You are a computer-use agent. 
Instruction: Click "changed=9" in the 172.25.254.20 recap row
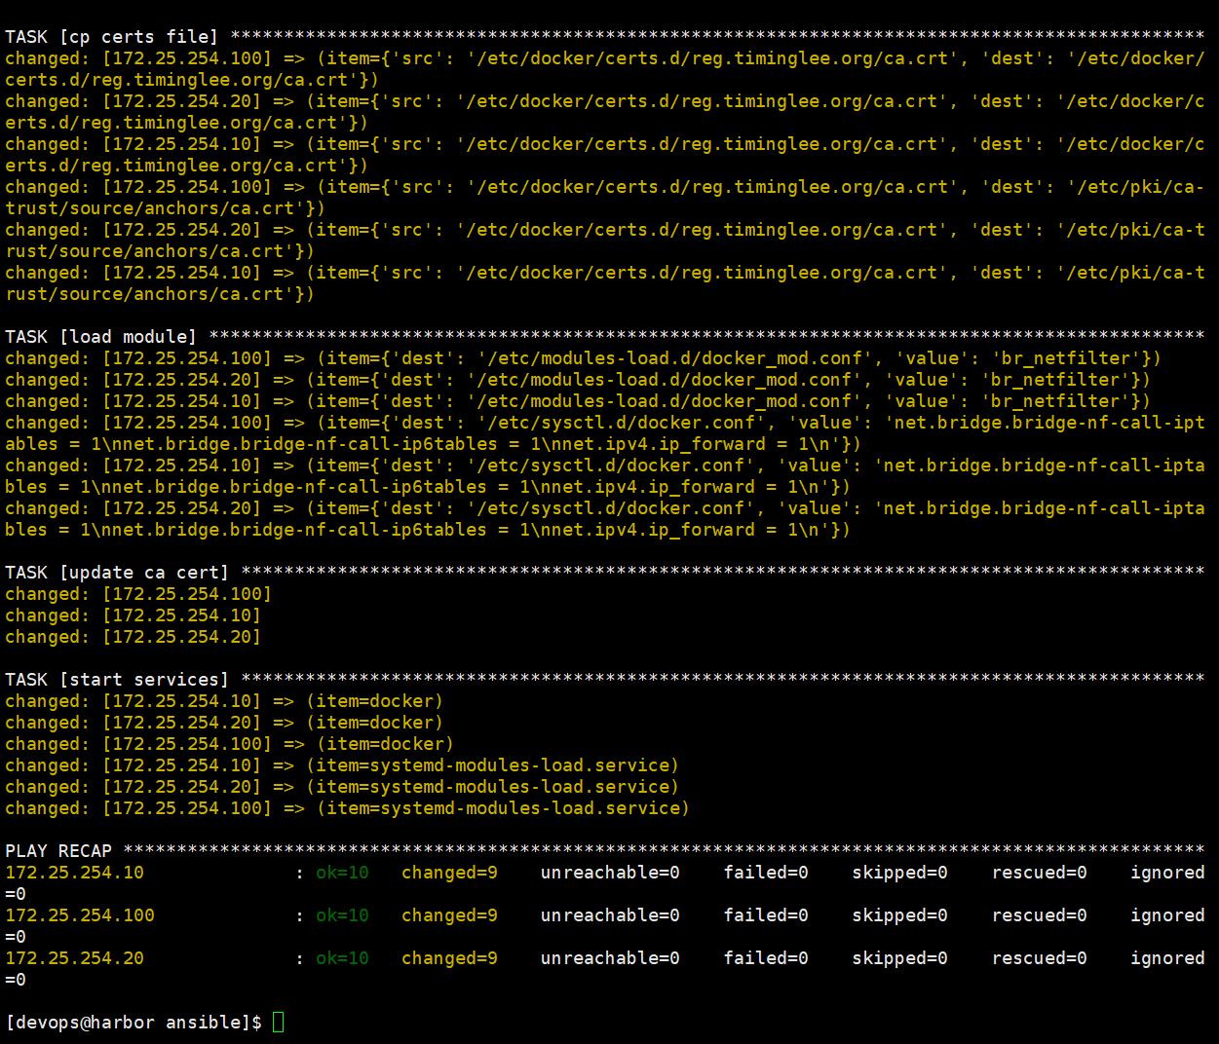tap(449, 958)
